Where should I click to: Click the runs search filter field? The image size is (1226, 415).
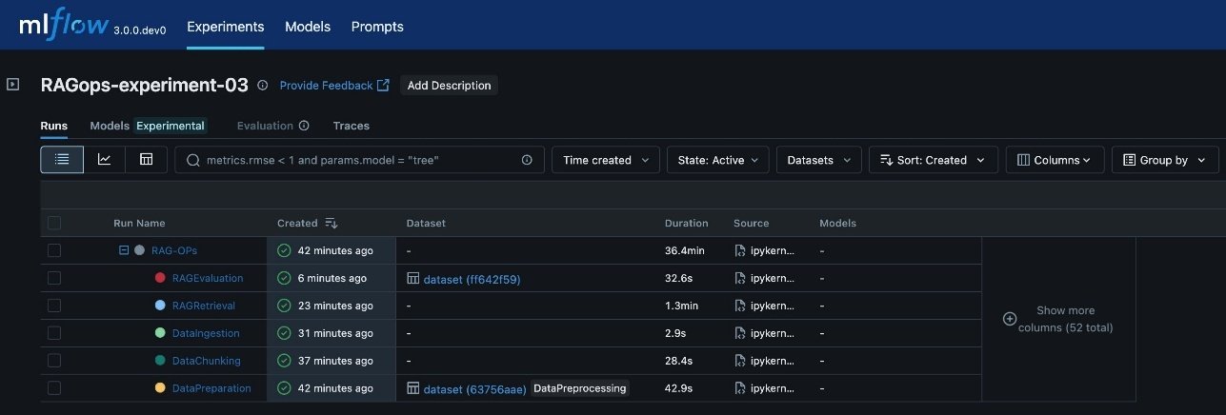[359, 160]
